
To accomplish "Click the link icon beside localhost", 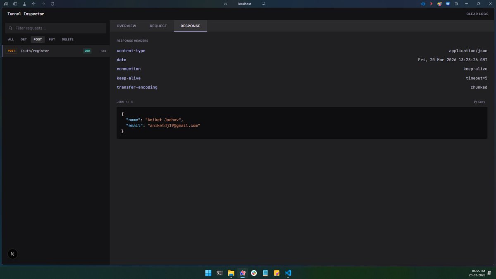I will tap(226, 4).
